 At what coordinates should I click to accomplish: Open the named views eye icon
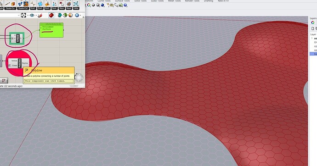pos(32,15)
